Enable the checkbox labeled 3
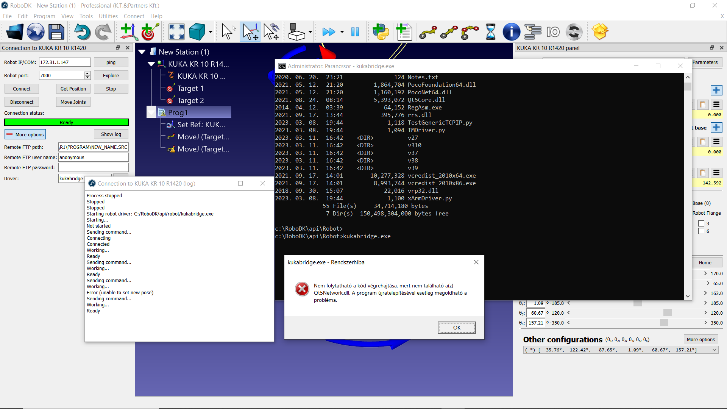The height and width of the screenshot is (409, 727). (x=701, y=223)
